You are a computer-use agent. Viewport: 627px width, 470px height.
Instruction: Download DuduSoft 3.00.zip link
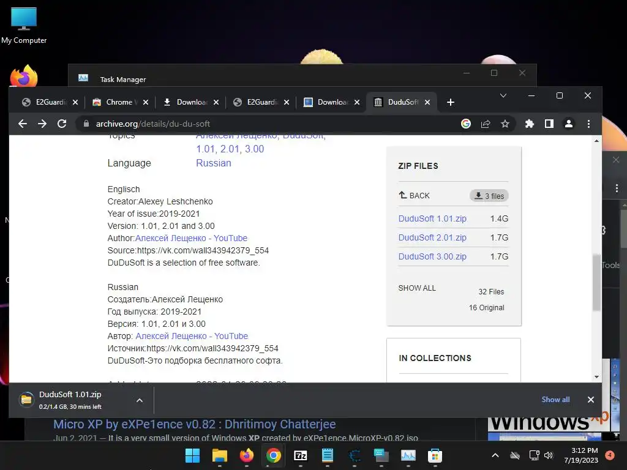pyautogui.click(x=432, y=256)
